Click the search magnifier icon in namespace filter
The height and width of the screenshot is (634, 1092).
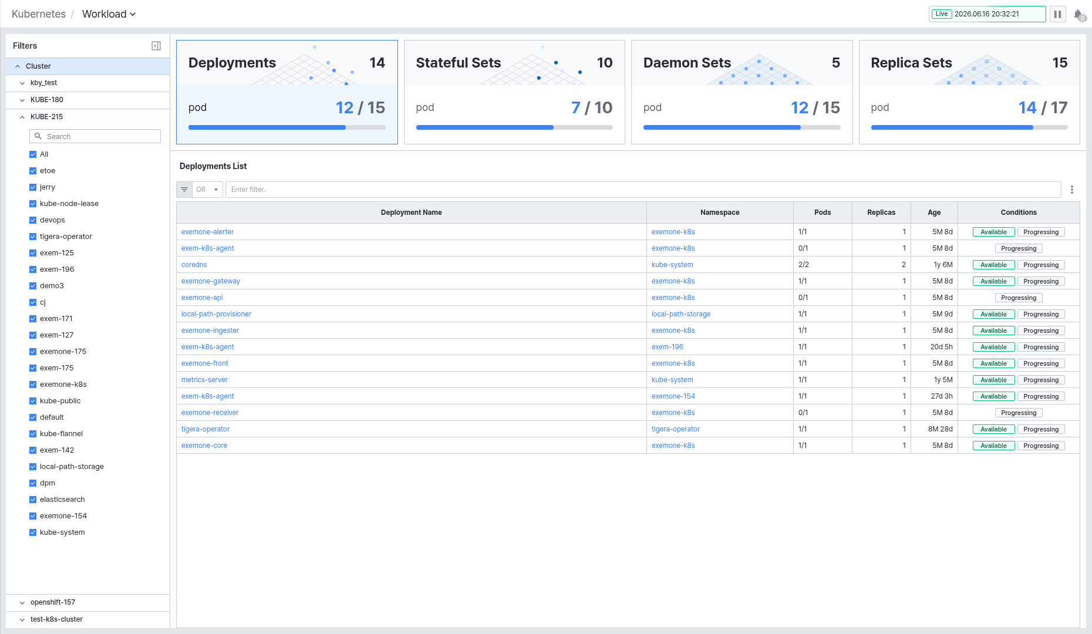point(38,136)
